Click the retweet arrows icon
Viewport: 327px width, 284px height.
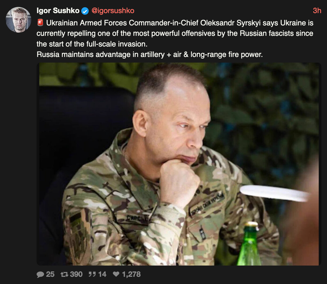(x=64, y=274)
